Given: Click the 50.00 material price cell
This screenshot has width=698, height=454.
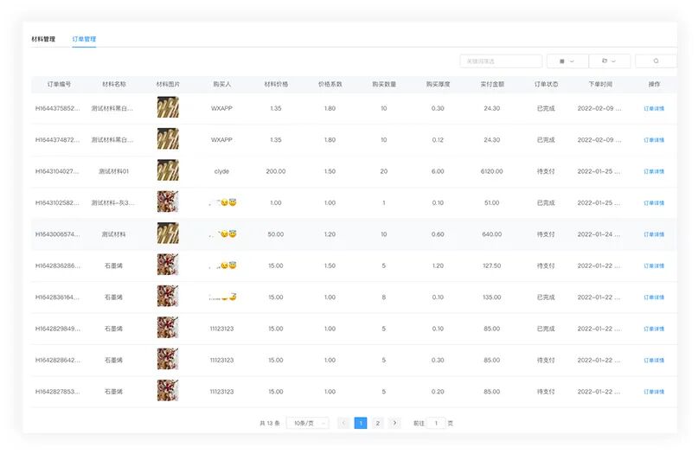Looking at the screenshot, I should 276,234.
